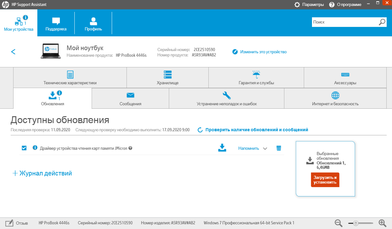Click the HP logo in title bar

coord(5,5)
